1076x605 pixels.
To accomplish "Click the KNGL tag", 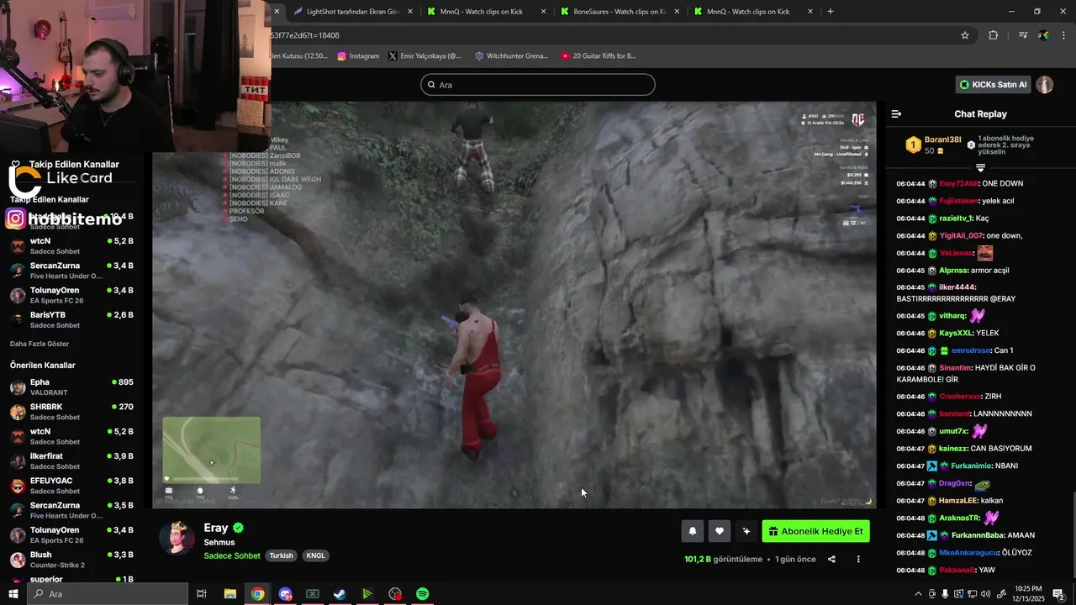I will (315, 555).
